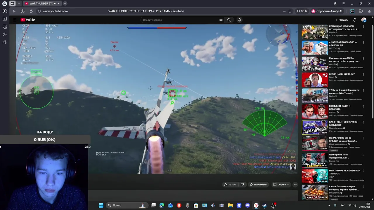Open the Windows Start menu
The height and width of the screenshot is (210, 374).
pyautogui.click(x=101, y=205)
